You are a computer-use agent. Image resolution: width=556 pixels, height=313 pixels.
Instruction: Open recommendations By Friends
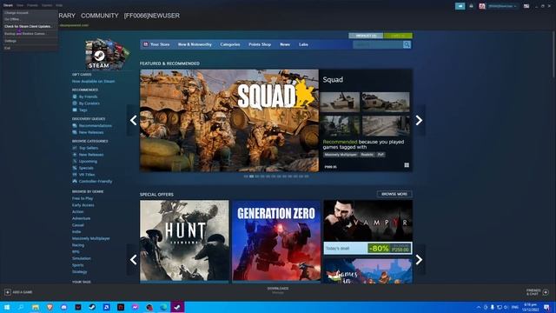(x=88, y=97)
